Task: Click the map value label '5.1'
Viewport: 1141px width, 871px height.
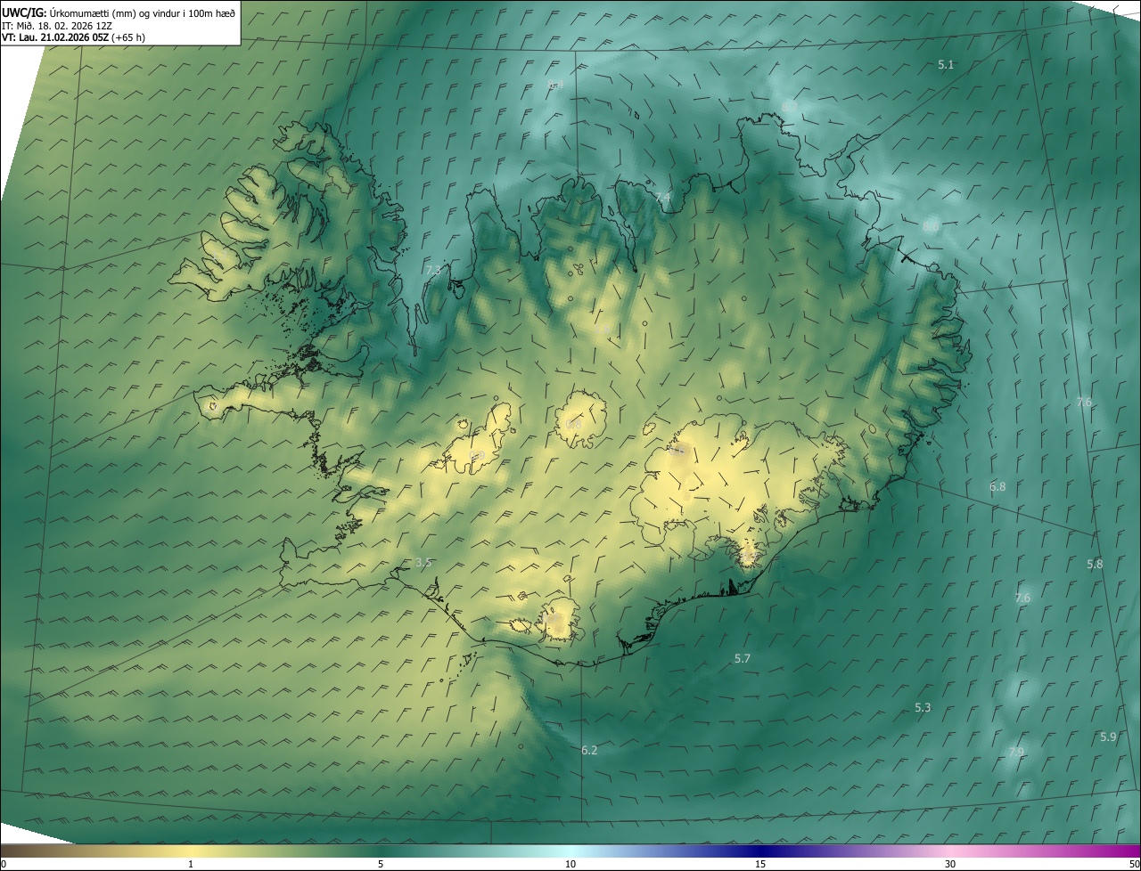Action: click(946, 65)
